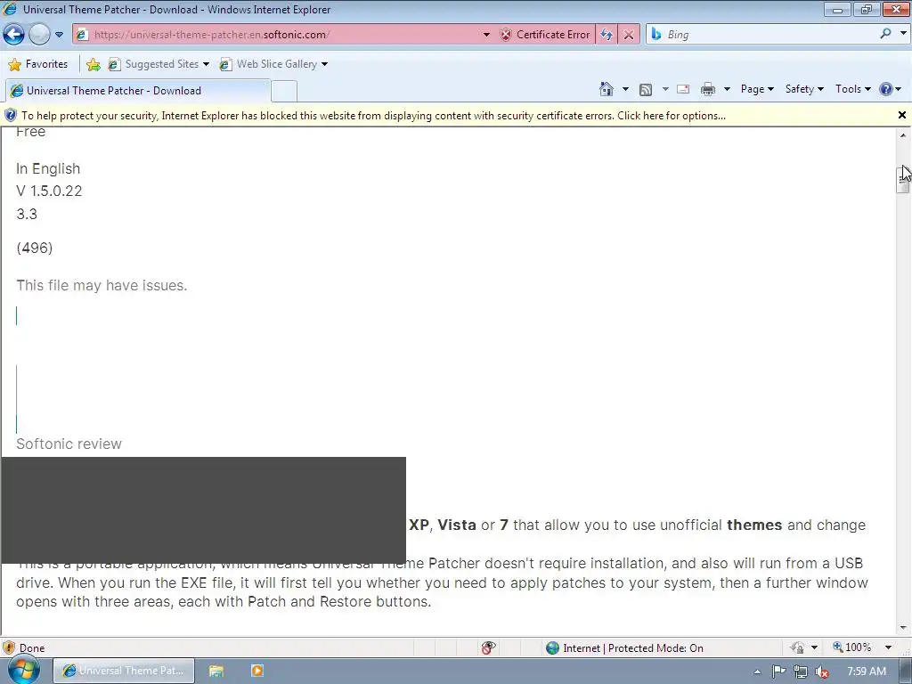Open Suggested Sites dropdown
912x684 pixels.
point(159,64)
